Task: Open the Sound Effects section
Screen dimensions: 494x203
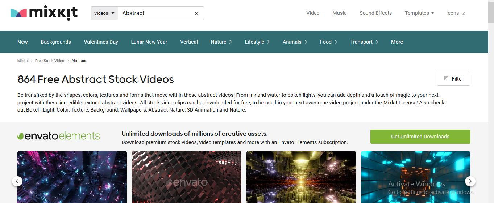Action: click(x=375, y=13)
